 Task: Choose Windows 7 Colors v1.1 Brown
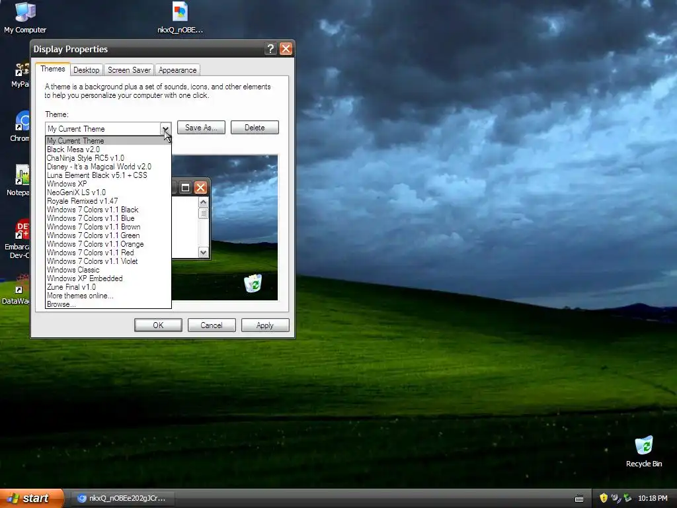[x=108, y=228]
